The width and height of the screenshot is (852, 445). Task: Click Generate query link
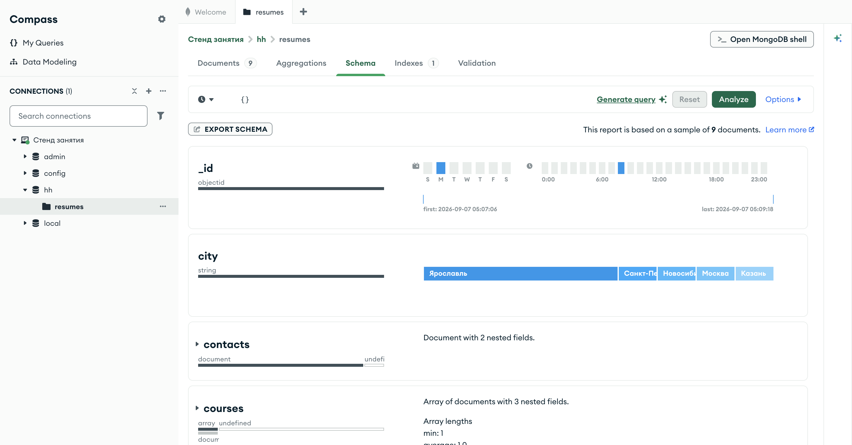point(632,100)
